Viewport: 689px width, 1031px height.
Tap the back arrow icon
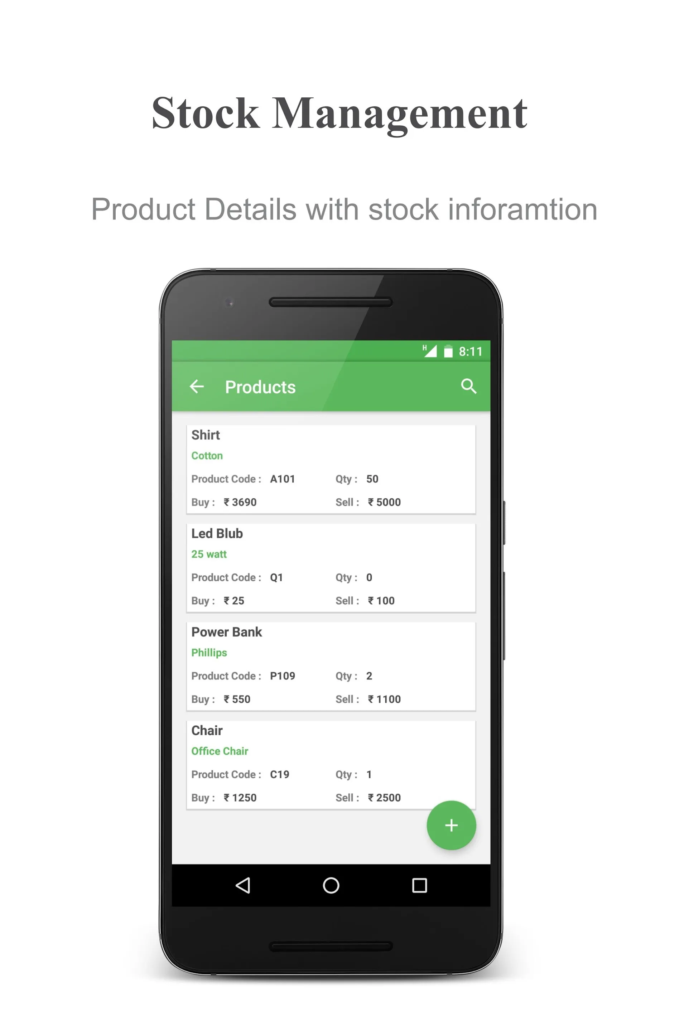point(198,386)
